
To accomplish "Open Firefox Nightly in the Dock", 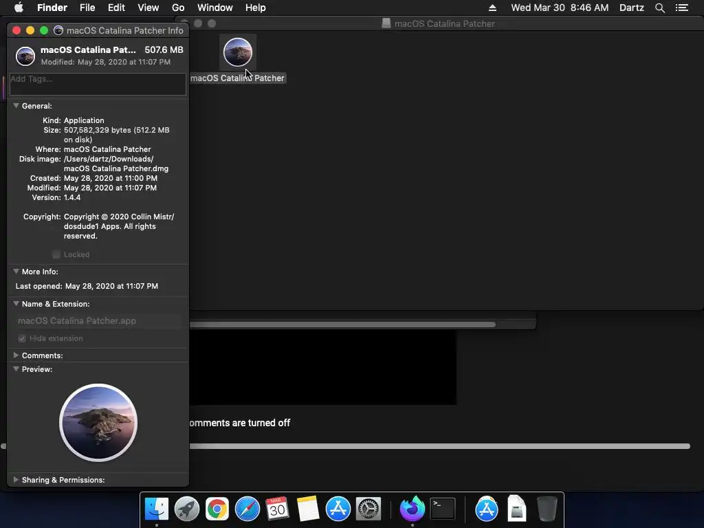I will (x=412, y=509).
